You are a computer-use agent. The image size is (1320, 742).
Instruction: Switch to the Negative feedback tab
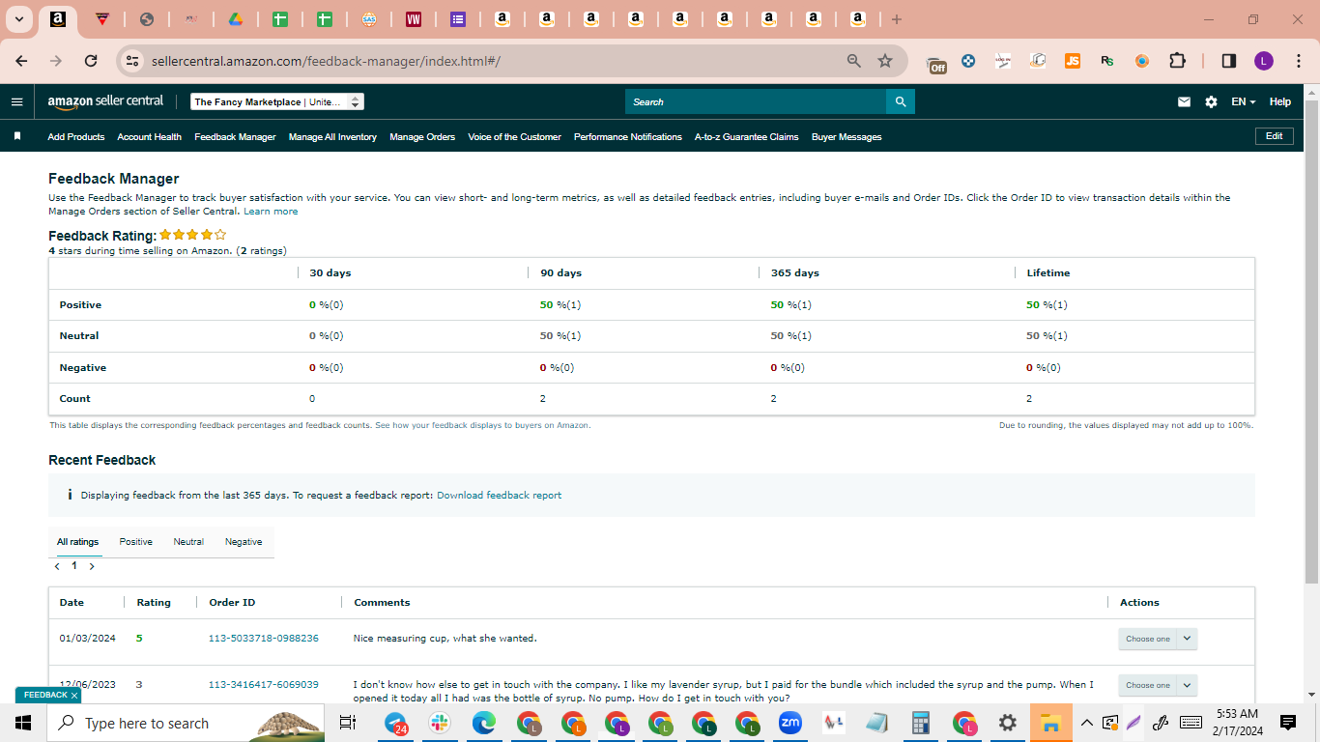pyautogui.click(x=244, y=542)
